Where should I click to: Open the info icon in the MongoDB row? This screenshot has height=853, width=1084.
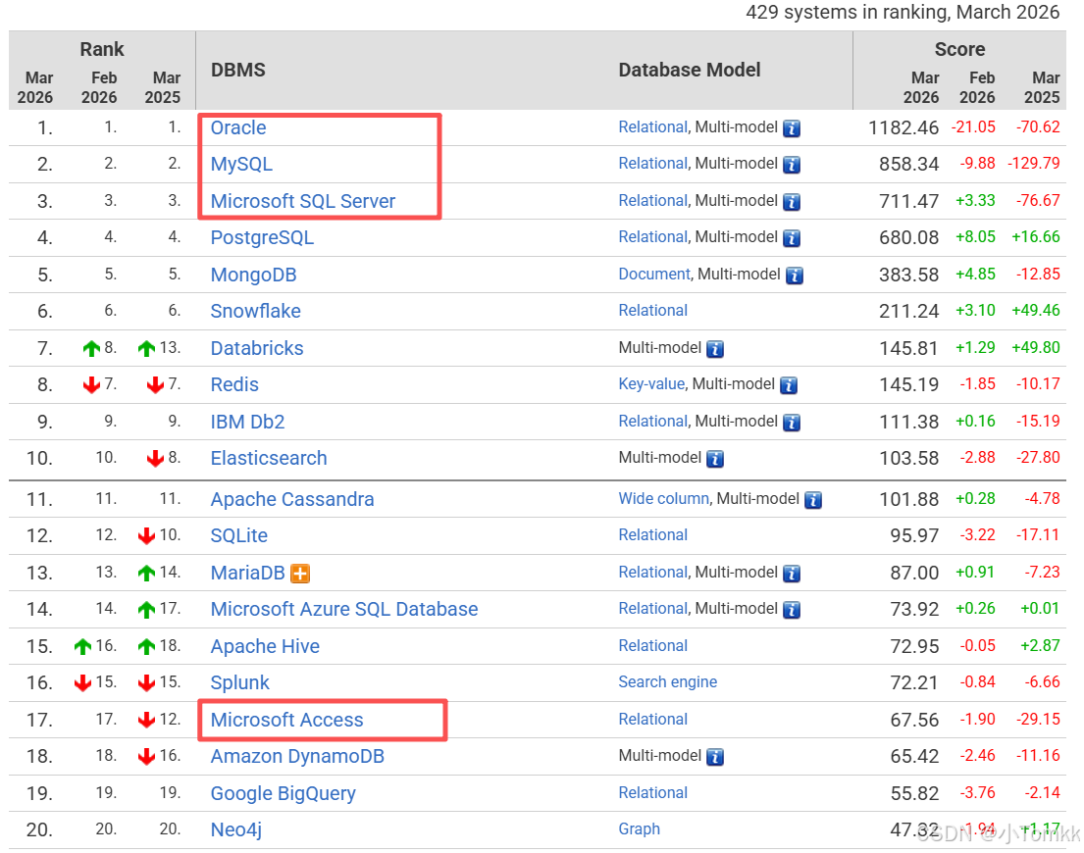pos(795,276)
